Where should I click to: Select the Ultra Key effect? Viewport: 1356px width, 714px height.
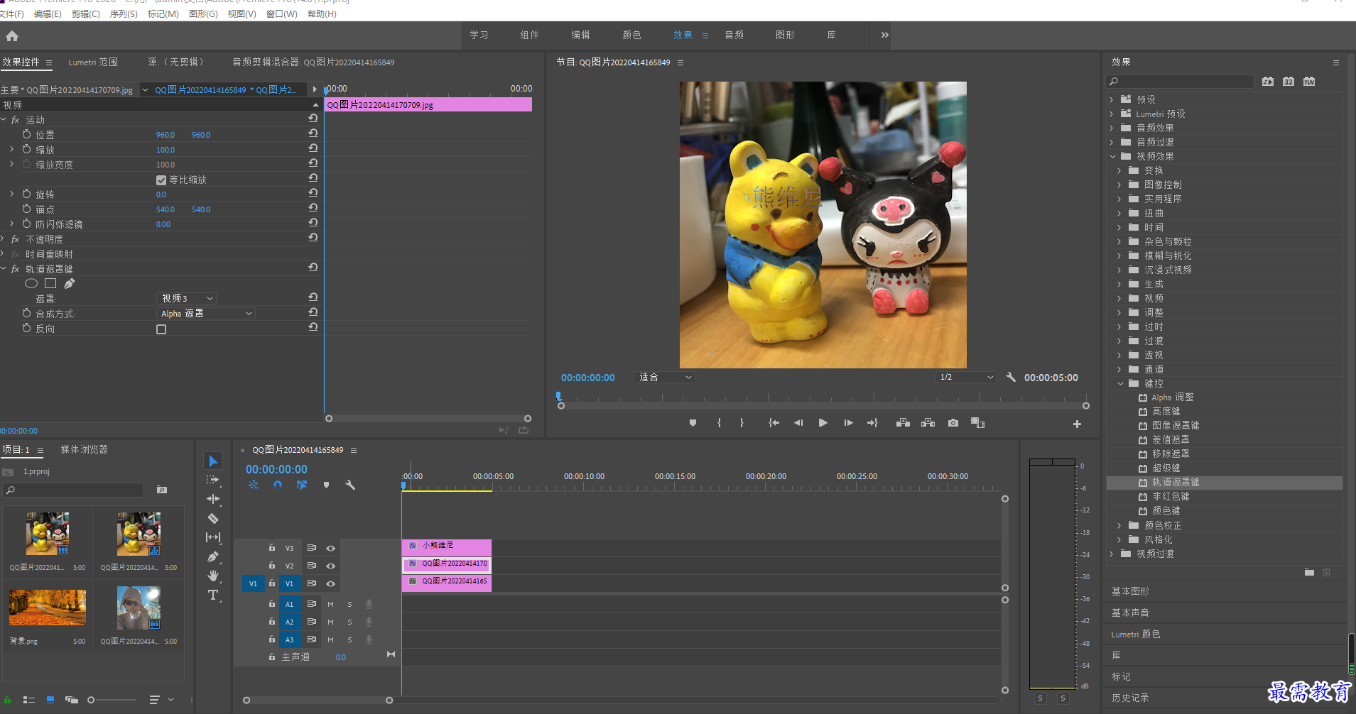(x=1166, y=468)
